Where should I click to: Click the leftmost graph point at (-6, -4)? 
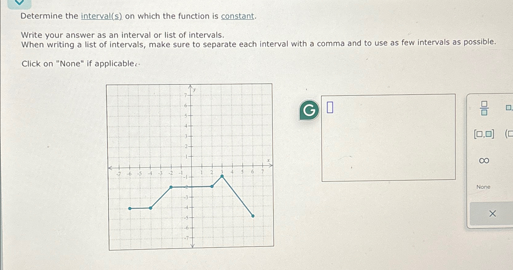point(130,208)
